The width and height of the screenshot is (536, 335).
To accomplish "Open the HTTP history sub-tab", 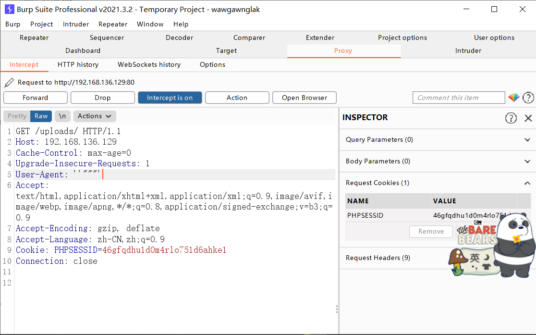I will [x=78, y=65].
